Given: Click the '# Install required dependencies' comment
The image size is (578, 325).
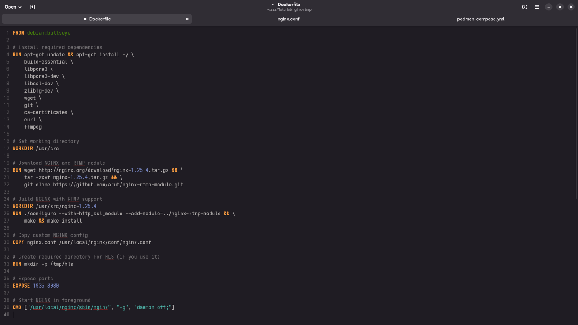Looking at the screenshot, I should tap(57, 47).
